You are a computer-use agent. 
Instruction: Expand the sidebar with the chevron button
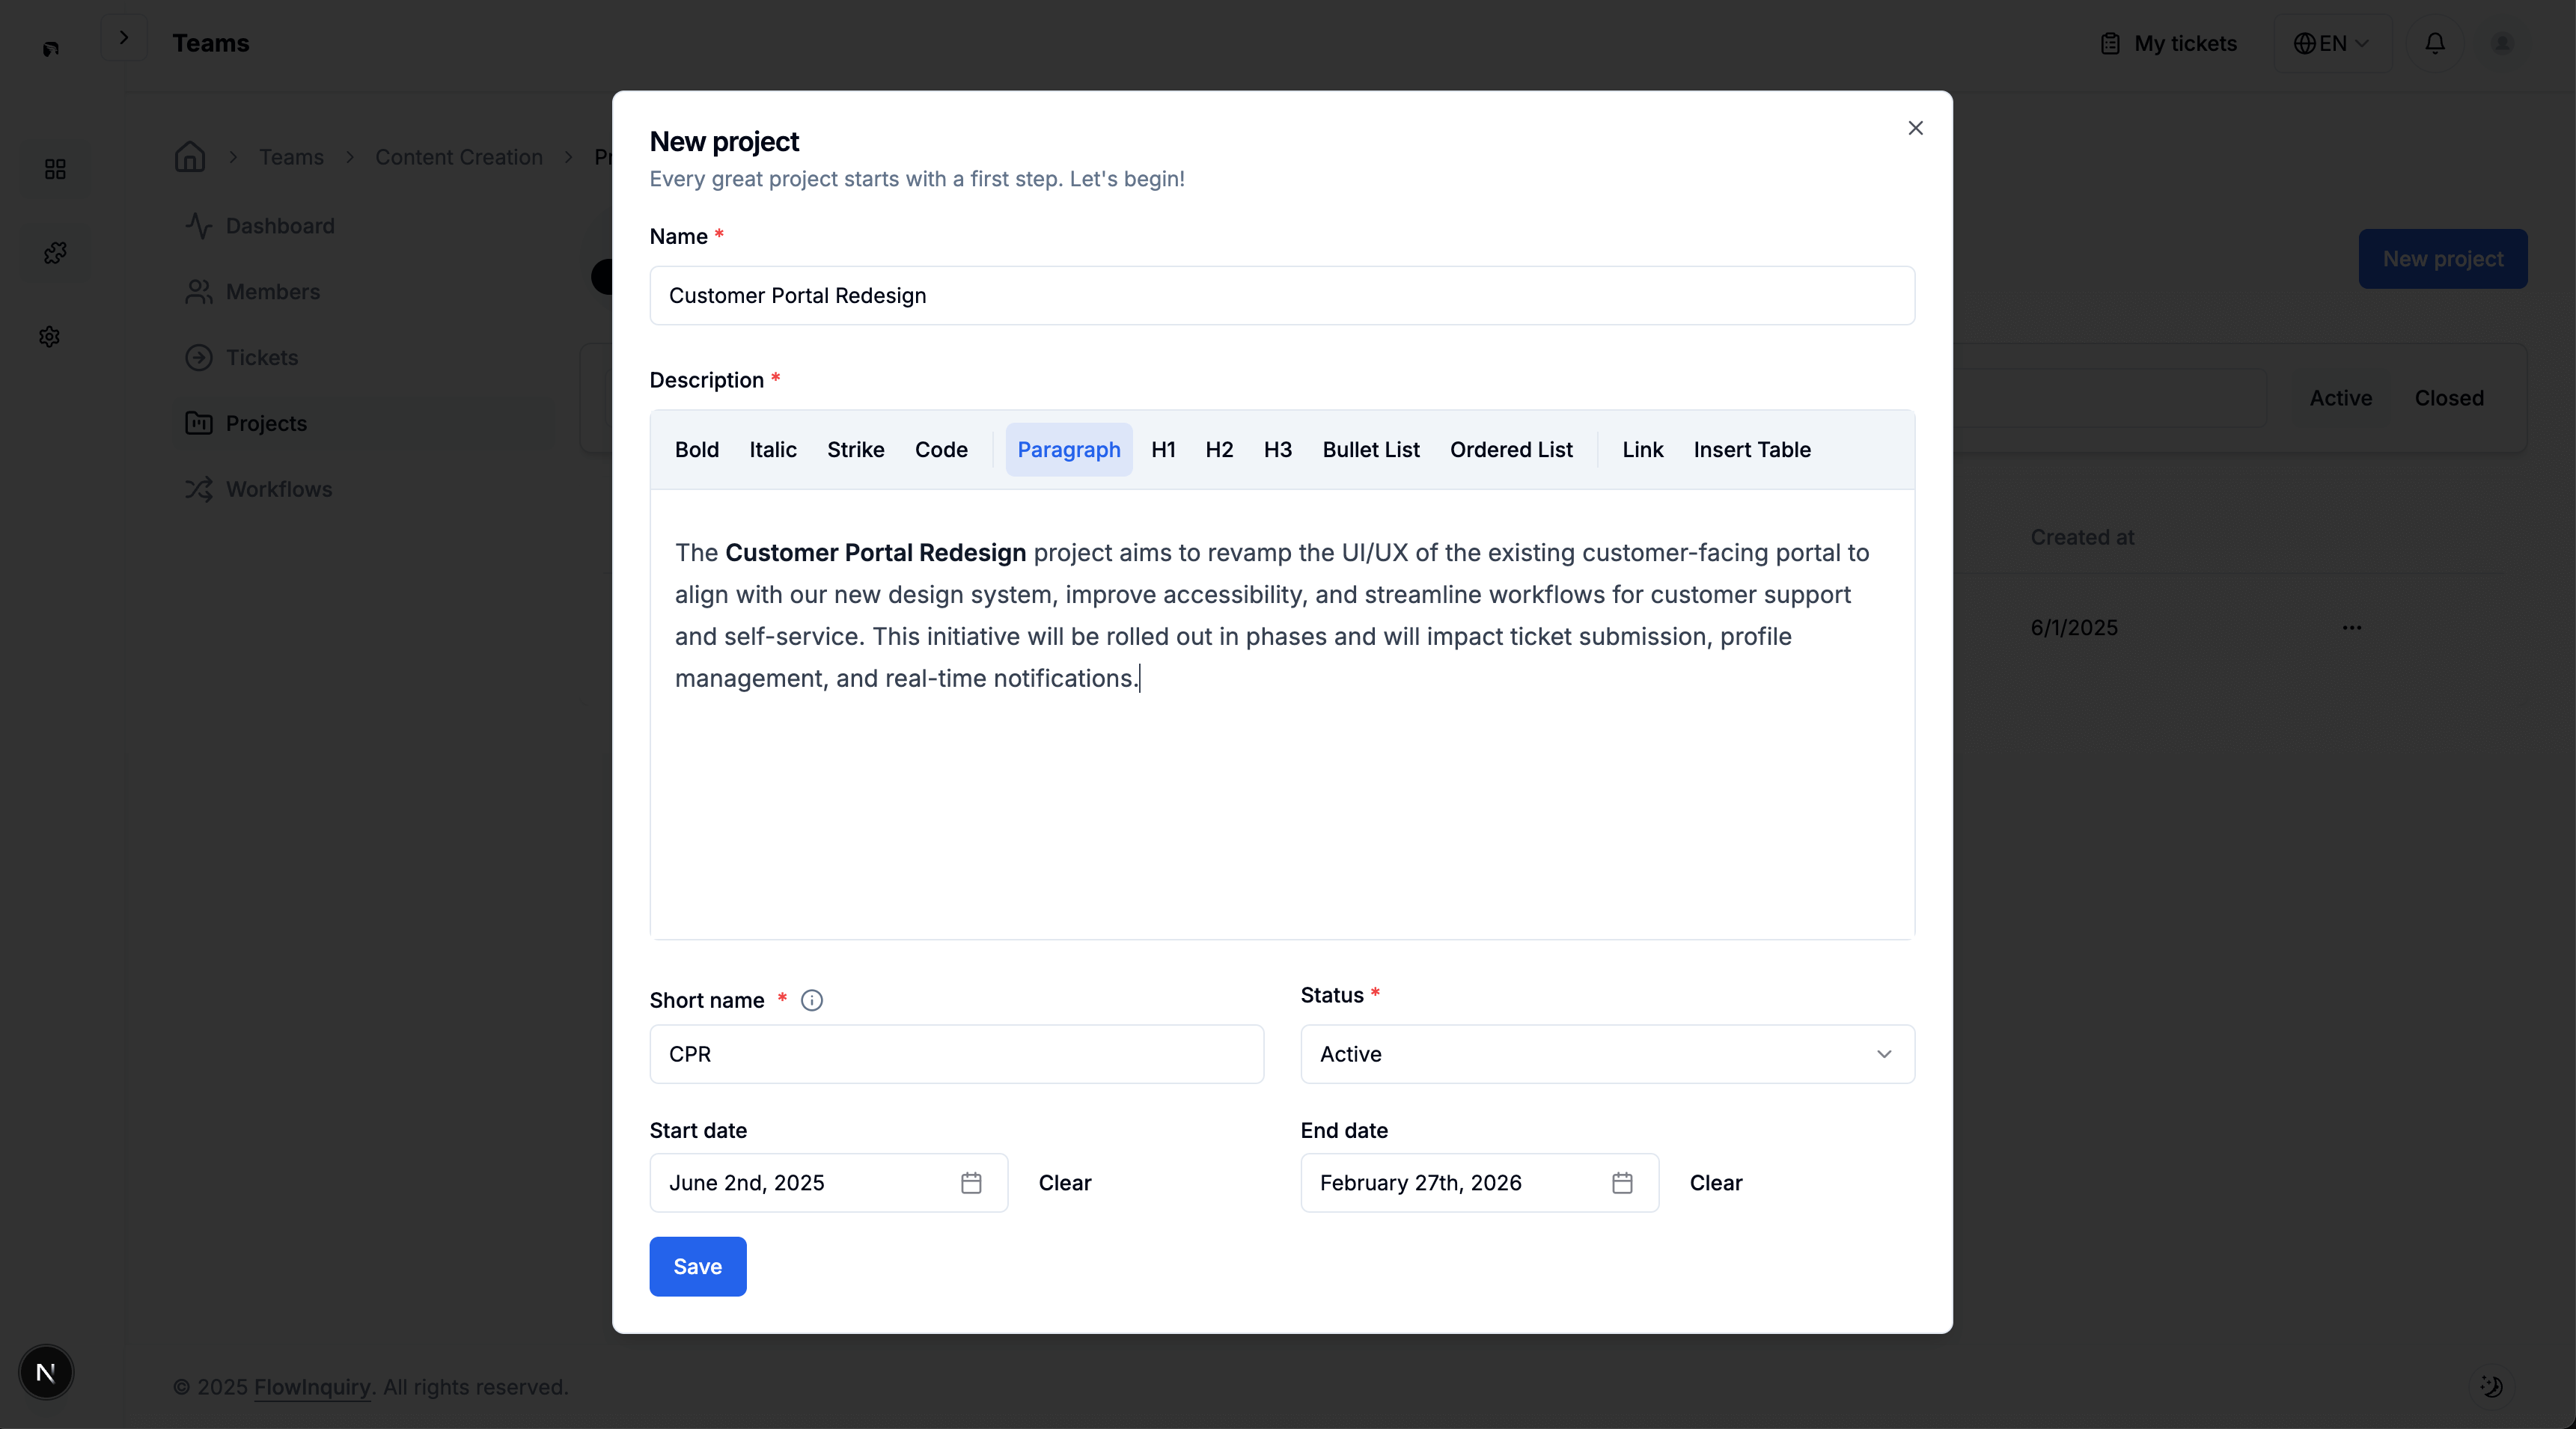tap(124, 37)
